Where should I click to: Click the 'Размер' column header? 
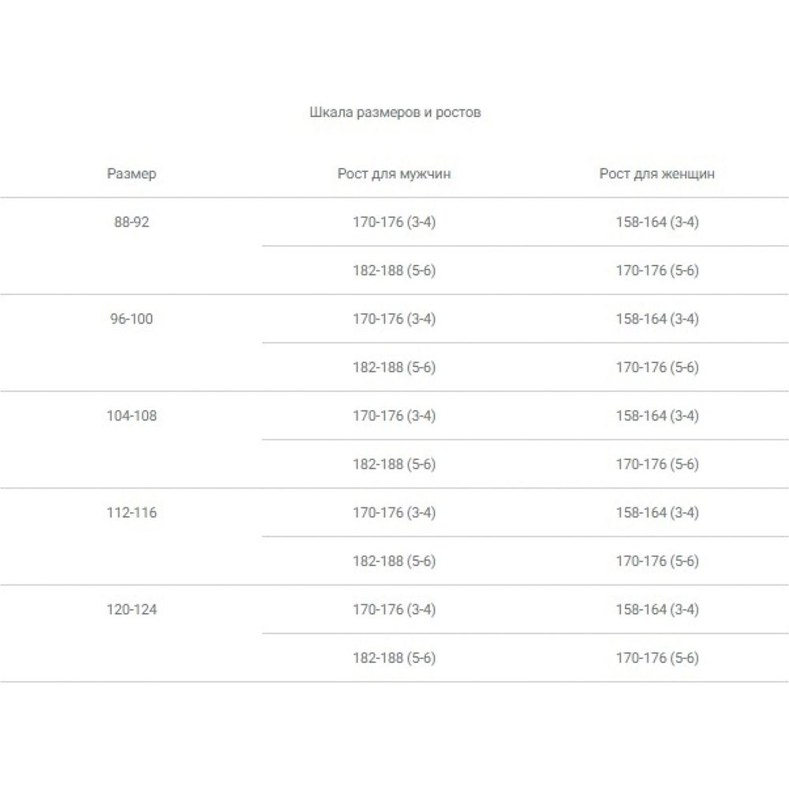tap(131, 174)
